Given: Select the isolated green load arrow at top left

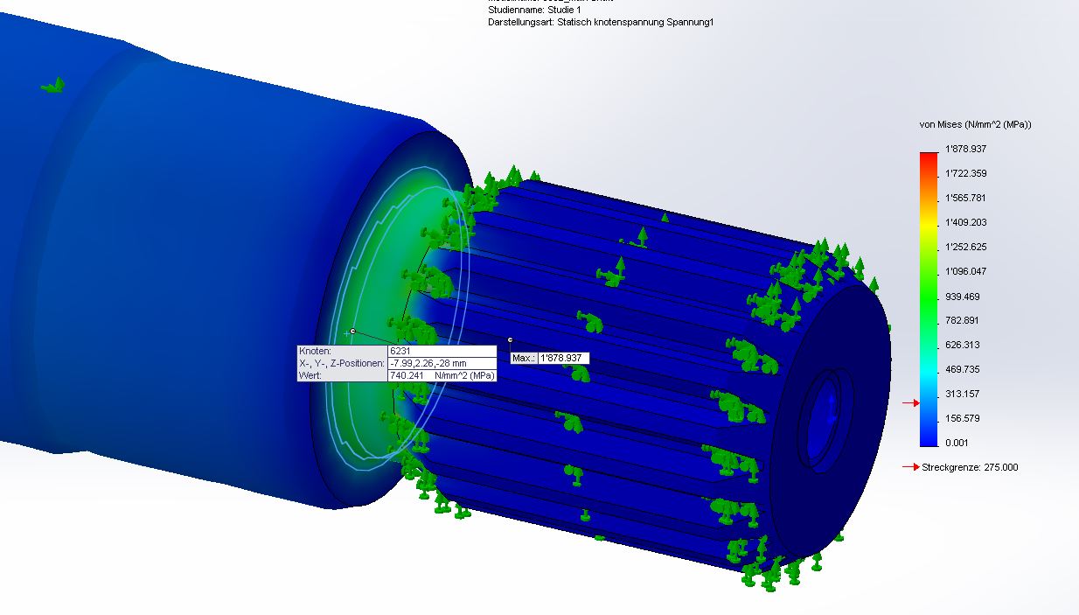Looking at the screenshot, I should coord(54,85).
